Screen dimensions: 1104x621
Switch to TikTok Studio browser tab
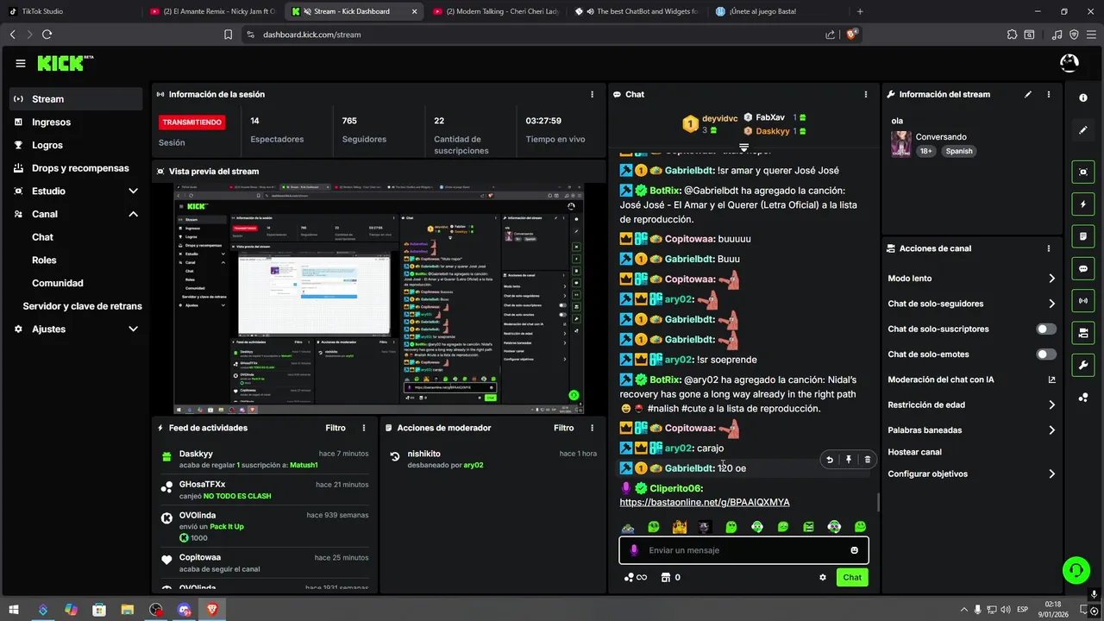pyautogui.click(x=71, y=11)
